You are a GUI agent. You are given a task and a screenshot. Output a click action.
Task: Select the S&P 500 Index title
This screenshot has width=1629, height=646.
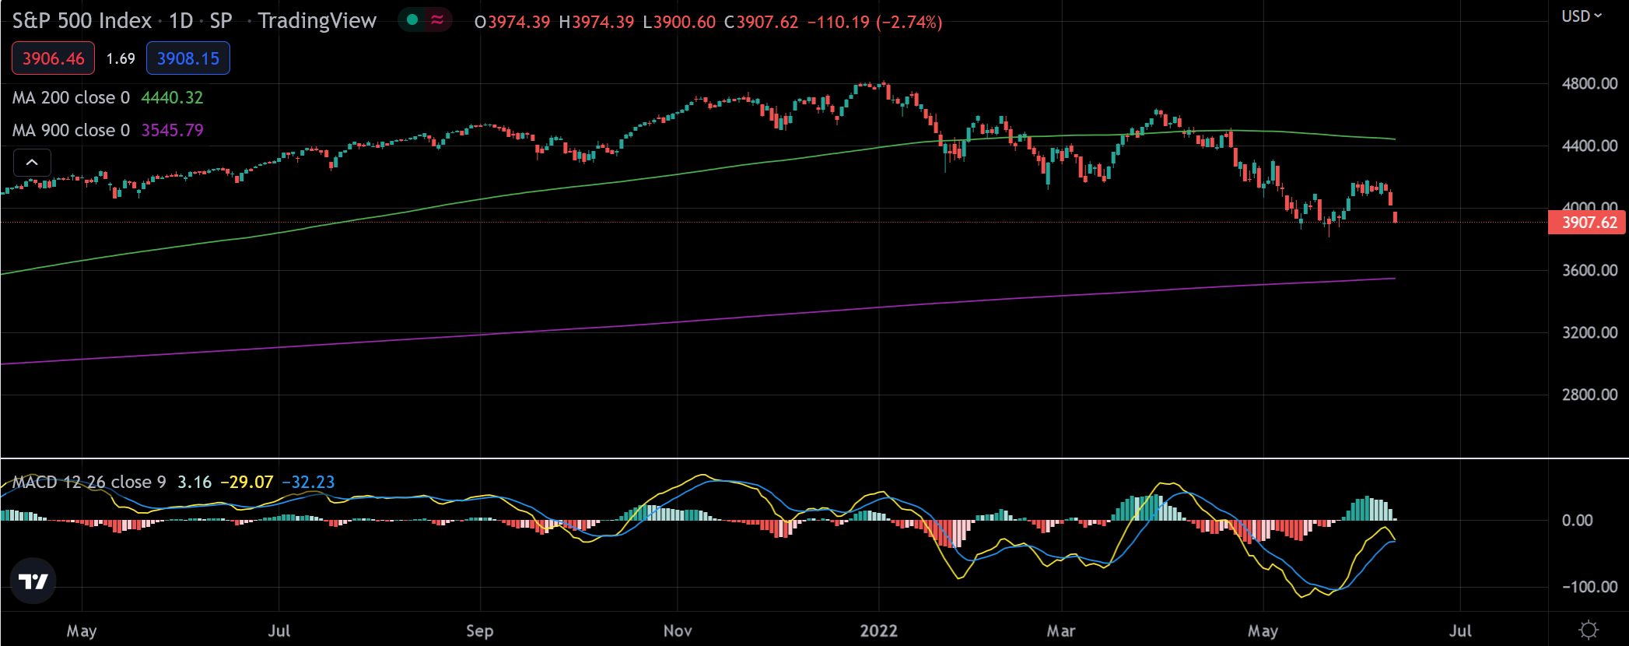coord(82,21)
